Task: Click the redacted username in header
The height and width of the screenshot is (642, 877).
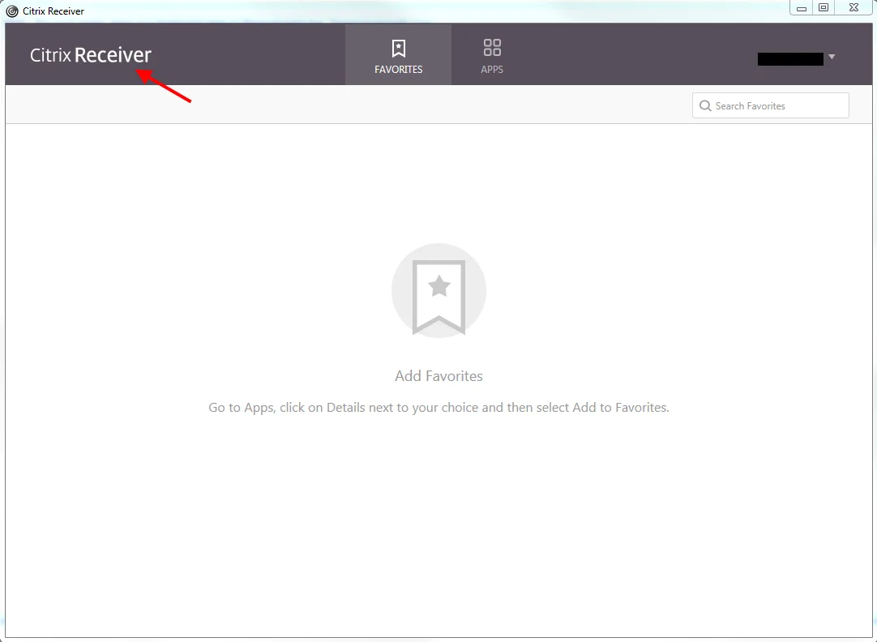Action: coord(790,58)
